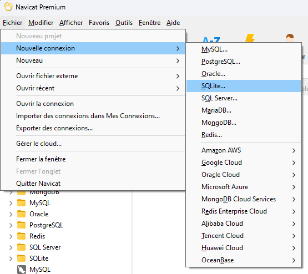Open the Outils menu
308x274 pixels.
[124, 23]
